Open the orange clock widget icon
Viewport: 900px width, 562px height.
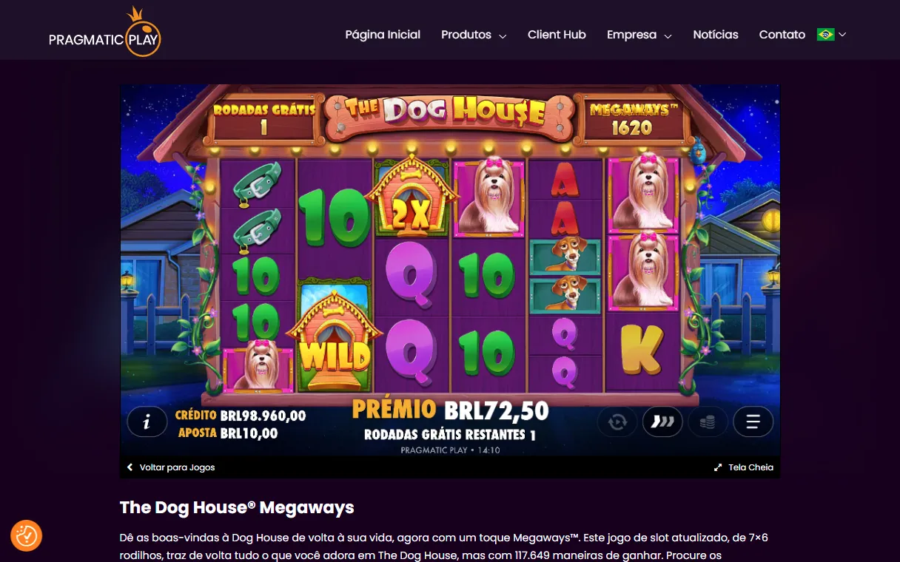pos(27,535)
